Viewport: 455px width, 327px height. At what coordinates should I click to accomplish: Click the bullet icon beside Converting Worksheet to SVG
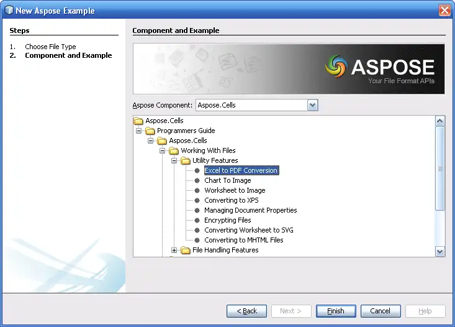[x=197, y=230]
